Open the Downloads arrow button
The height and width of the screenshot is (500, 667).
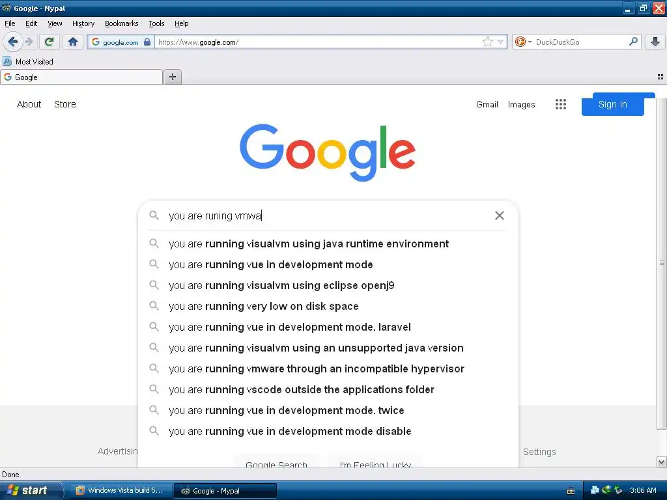click(x=655, y=42)
